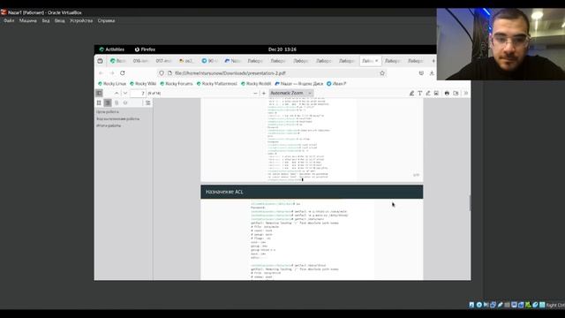Zoom out the PDF document
This screenshot has height=318, width=565.
(x=255, y=93)
